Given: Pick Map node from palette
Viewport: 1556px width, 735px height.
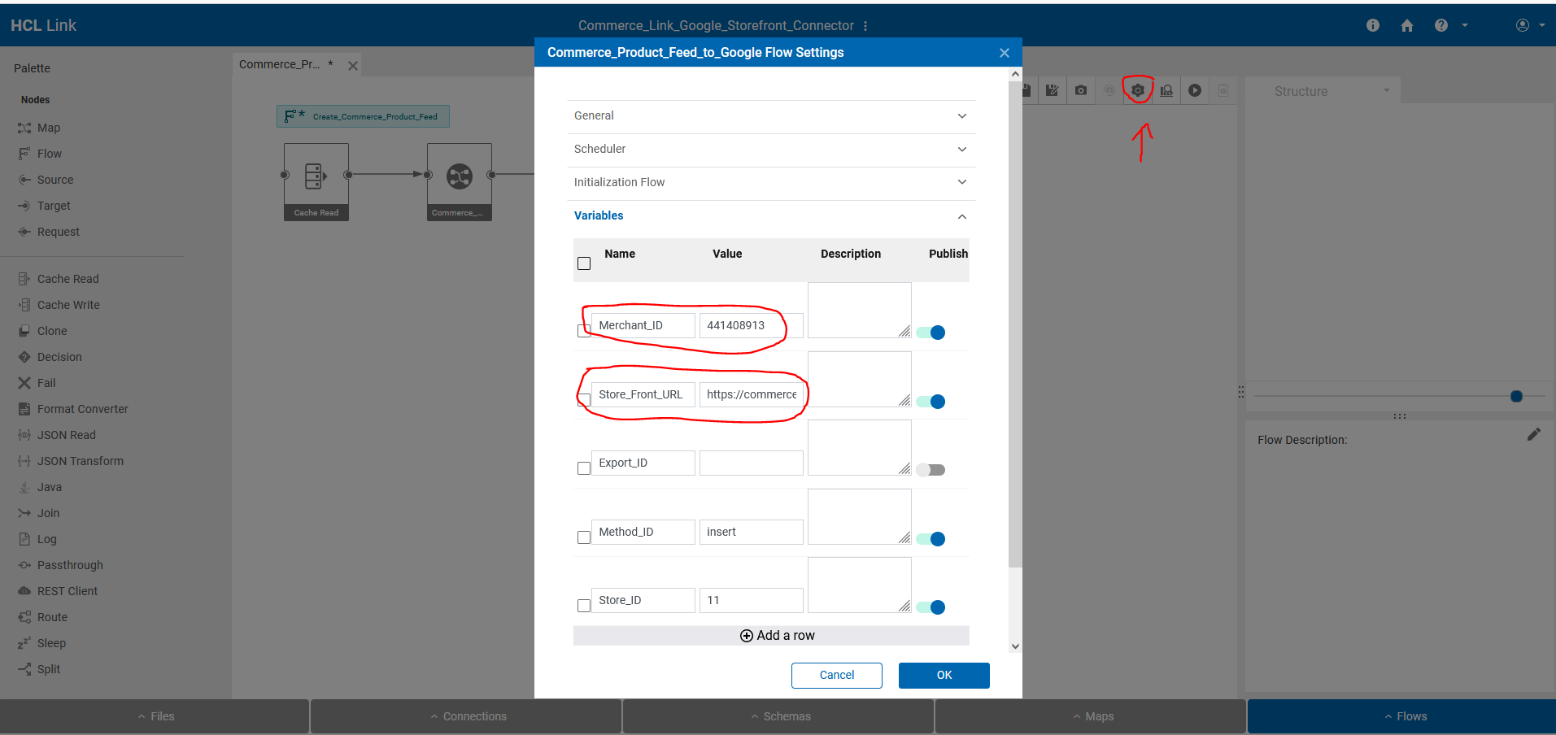Looking at the screenshot, I should [39, 128].
